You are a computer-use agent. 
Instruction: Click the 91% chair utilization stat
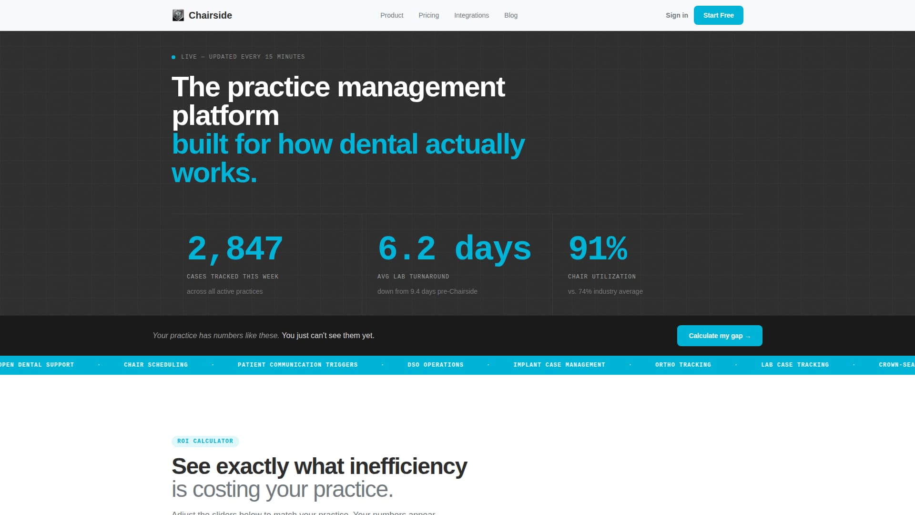tap(598, 248)
